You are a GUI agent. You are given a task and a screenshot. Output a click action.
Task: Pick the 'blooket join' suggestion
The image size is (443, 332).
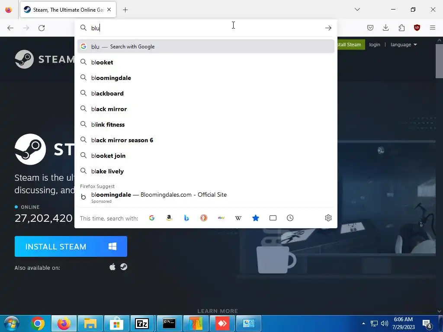pos(205,155)
